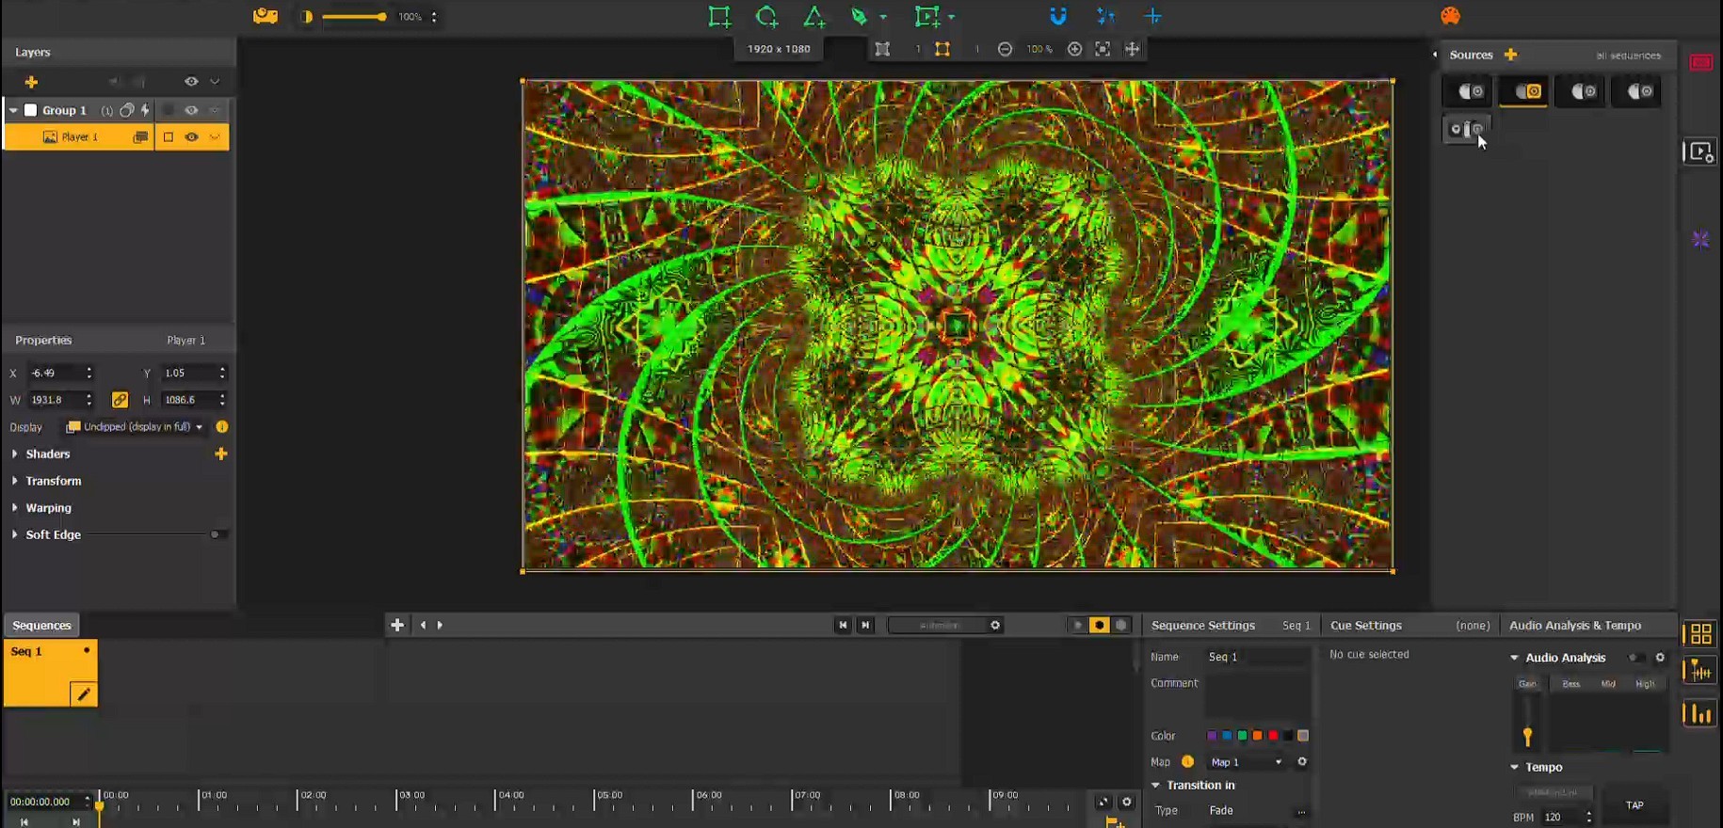
Task: Open the grid view icon on right bar
Action: [1700, 634]
